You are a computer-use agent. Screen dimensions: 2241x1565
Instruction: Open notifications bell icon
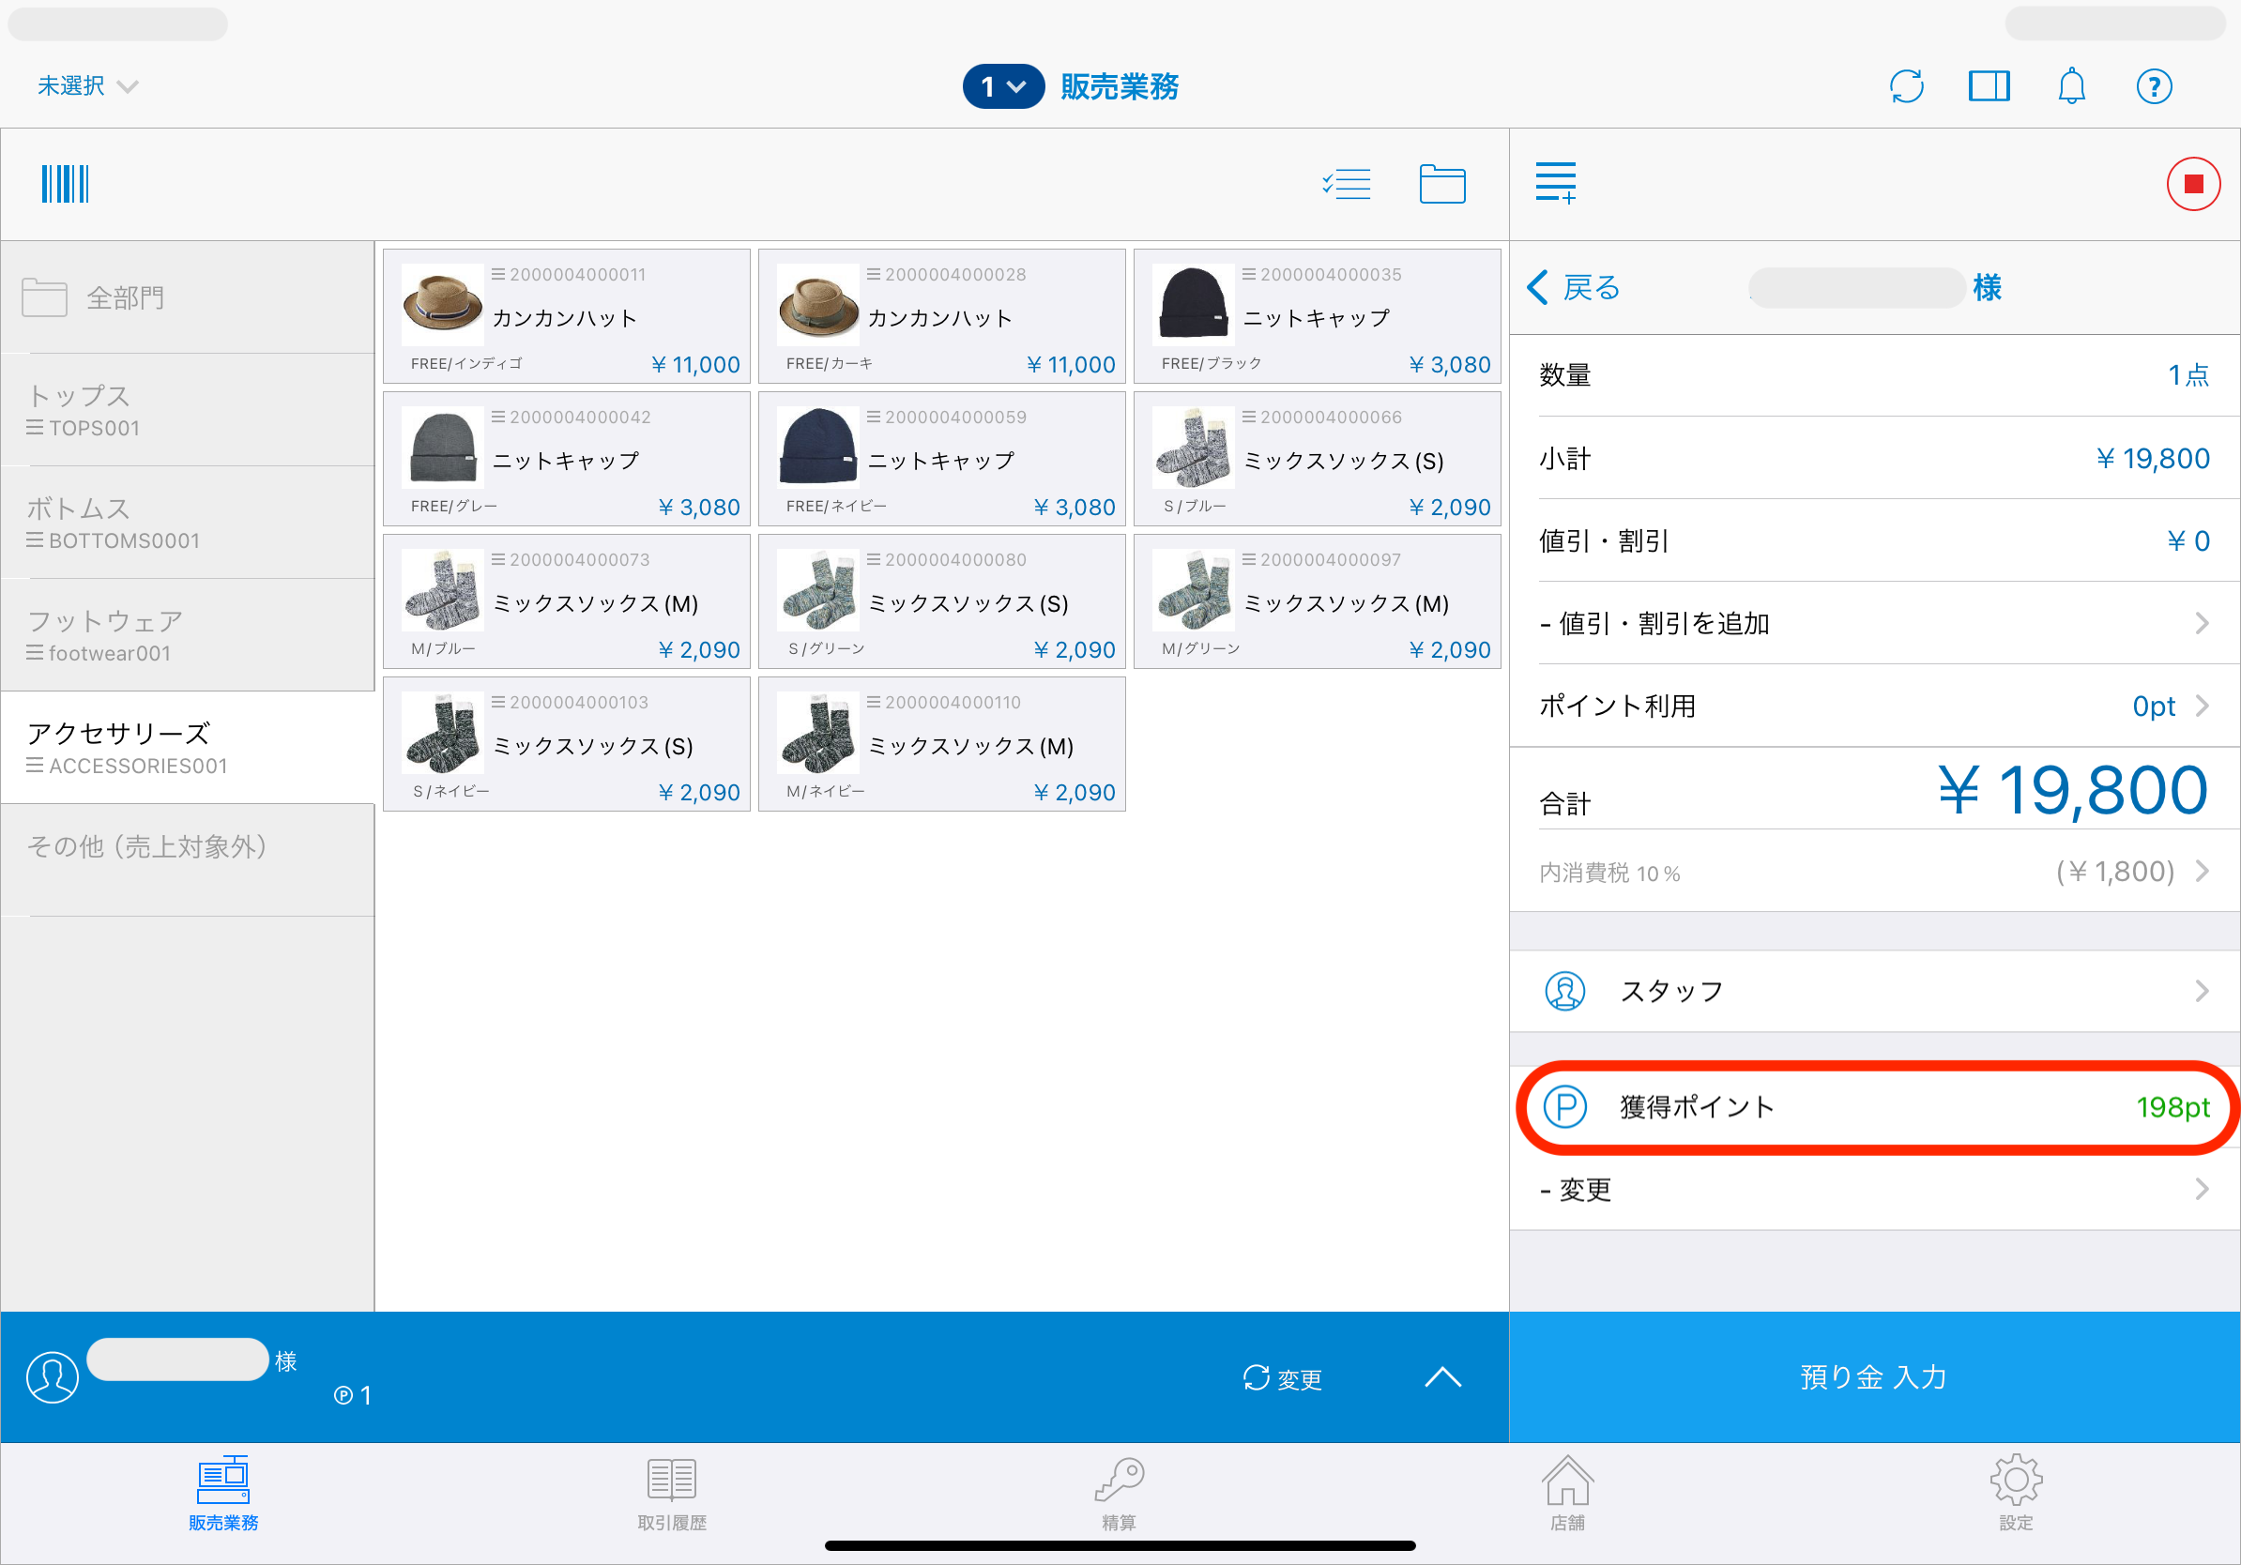point(2070,86)
